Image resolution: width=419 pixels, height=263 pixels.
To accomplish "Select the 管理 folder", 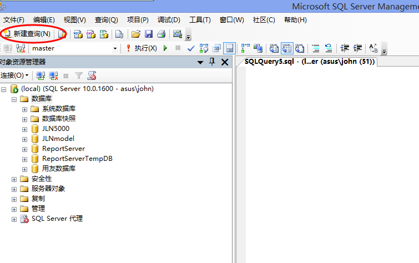I will [38, 209].
